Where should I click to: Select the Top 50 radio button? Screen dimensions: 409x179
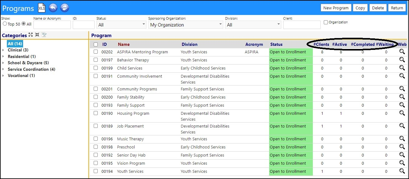pyautogui.click(x=5, y=24)
